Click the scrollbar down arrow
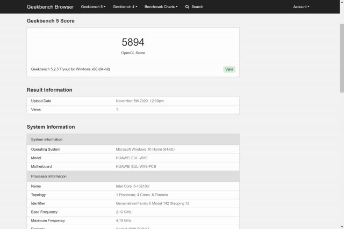The image size is (344, 229). (342, 227)
